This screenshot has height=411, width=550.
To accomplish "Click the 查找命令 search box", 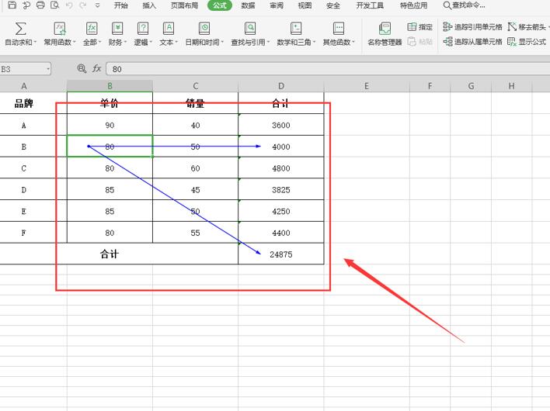I will (465, 5).
